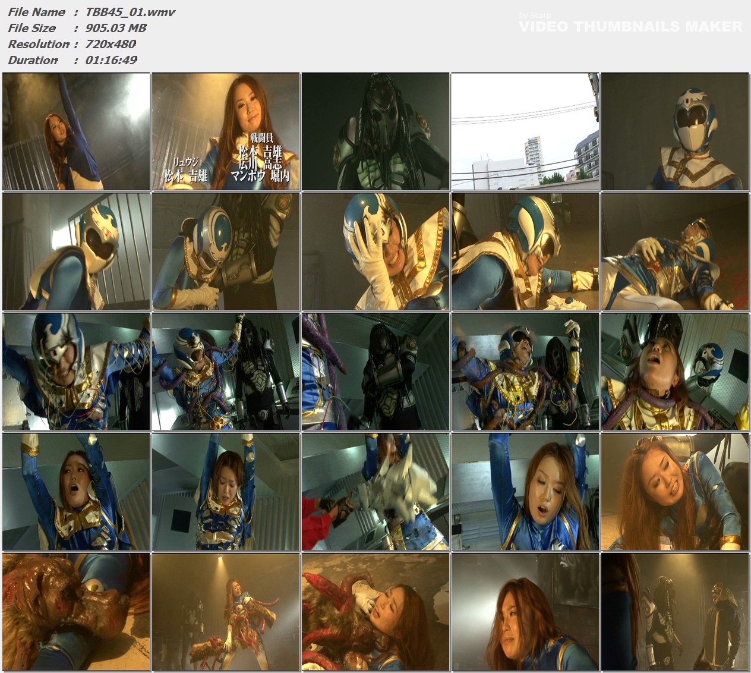Open last-row thumbnail of woman under spotlight
The height and width of the screenshot is (673, 751).
tap(226, 612)
